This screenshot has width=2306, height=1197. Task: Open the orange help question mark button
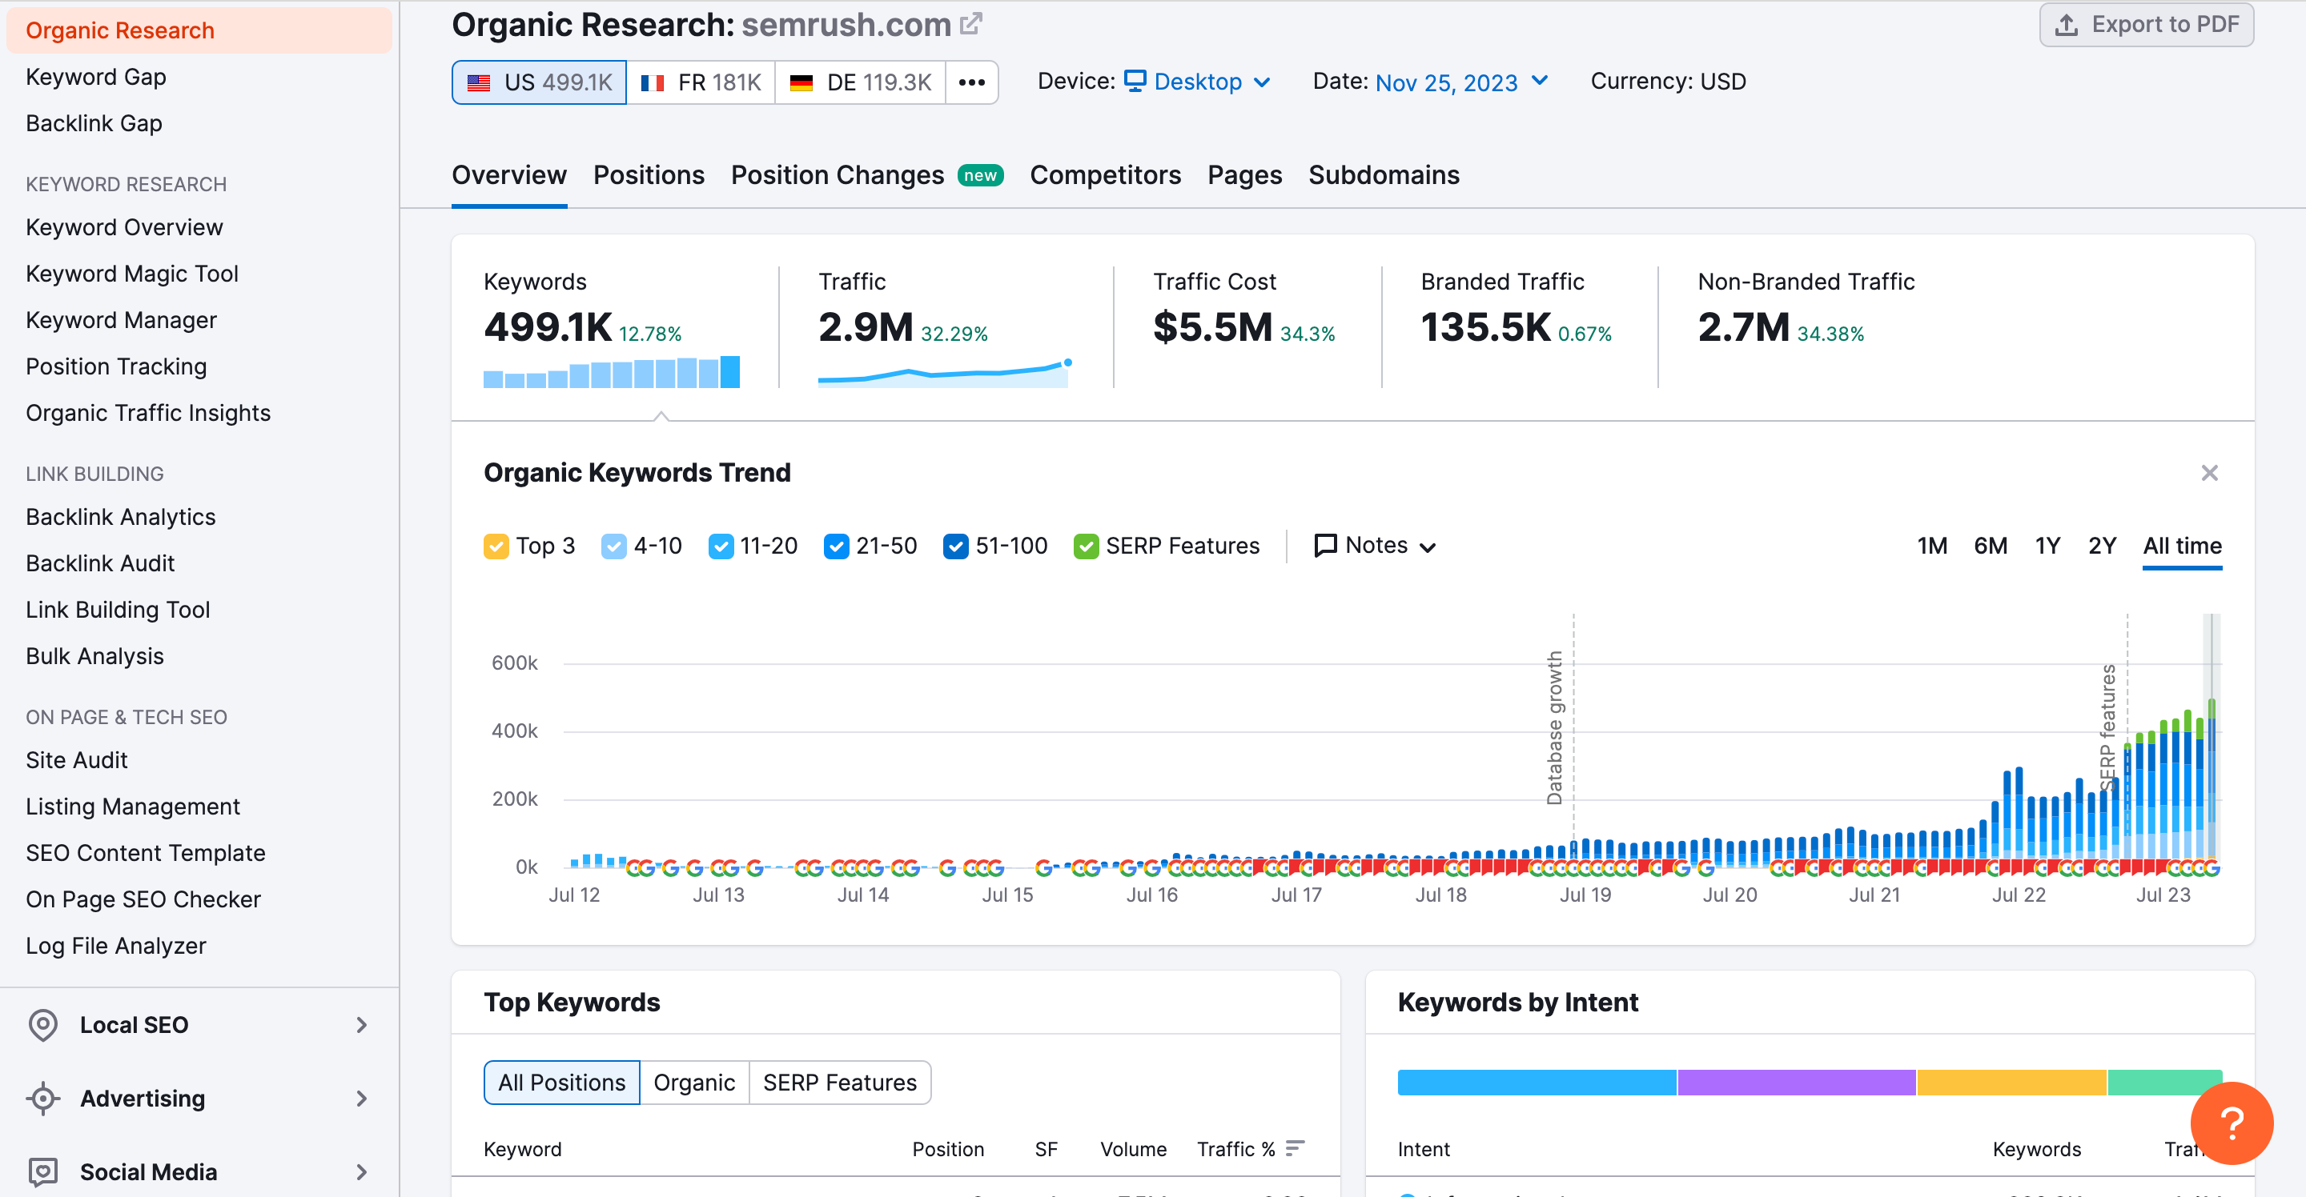[x=2231, y=1122]
